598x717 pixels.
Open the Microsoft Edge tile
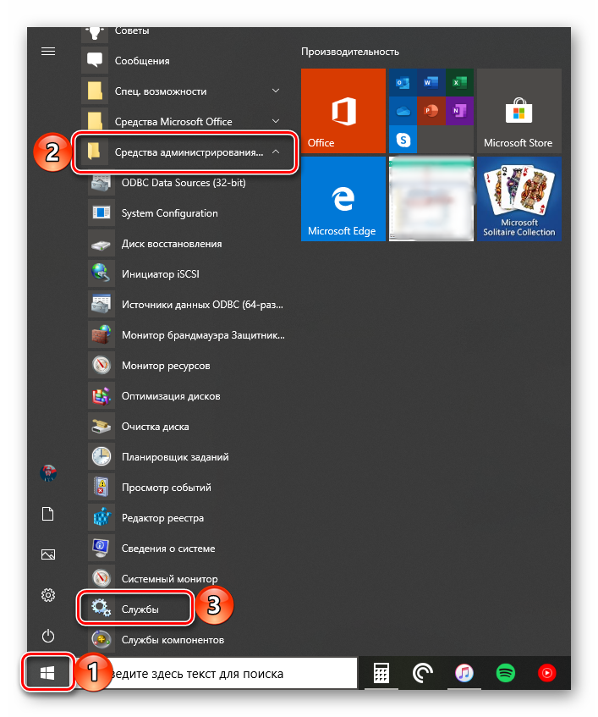coord(343,199)
